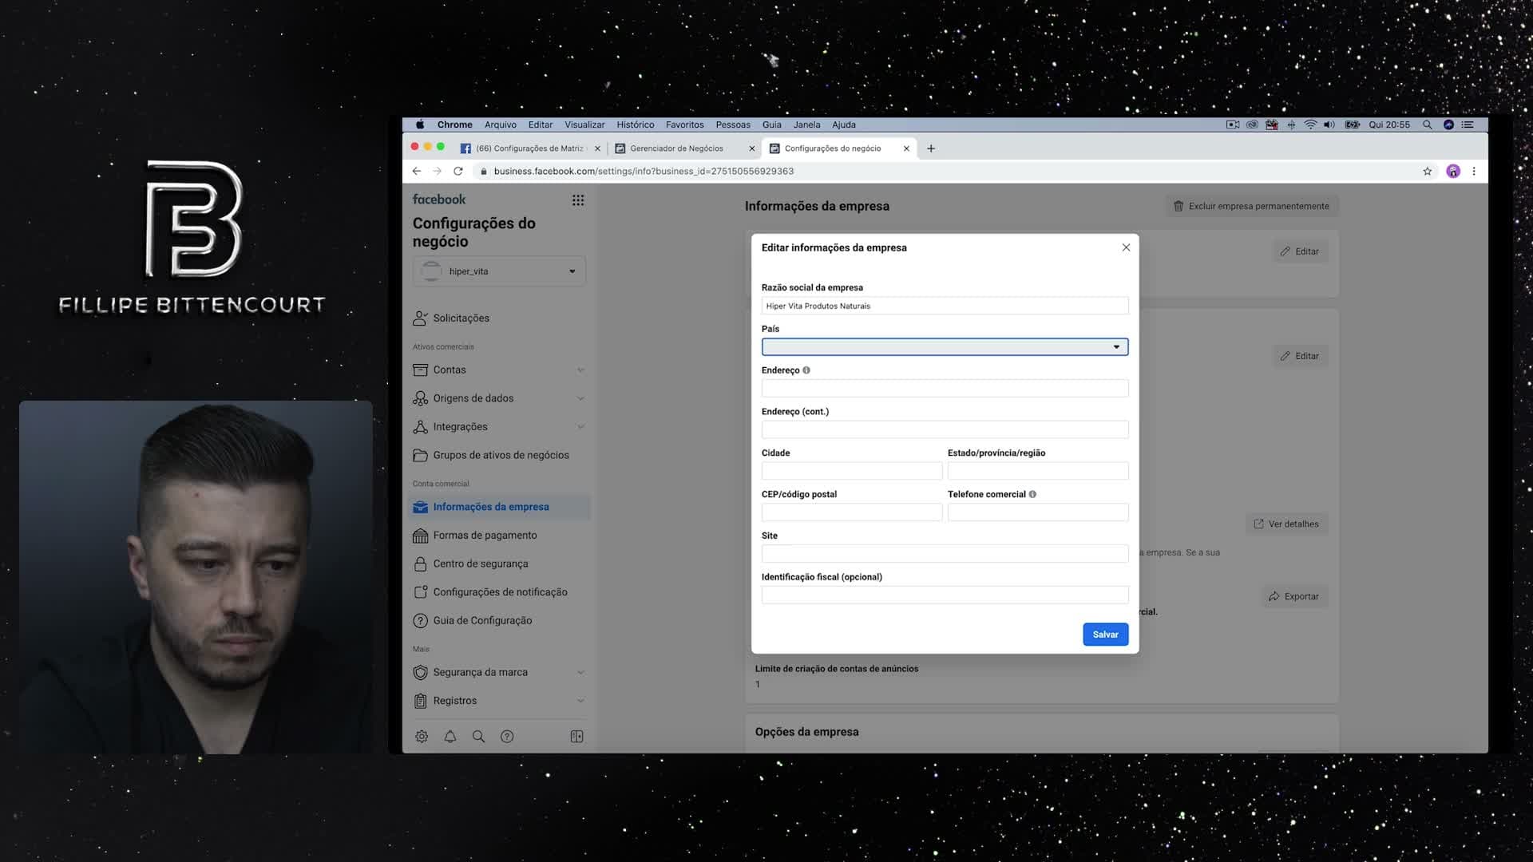Open the hiper_vita business selector
The image size is (1533, 862).
coord(499,271)
